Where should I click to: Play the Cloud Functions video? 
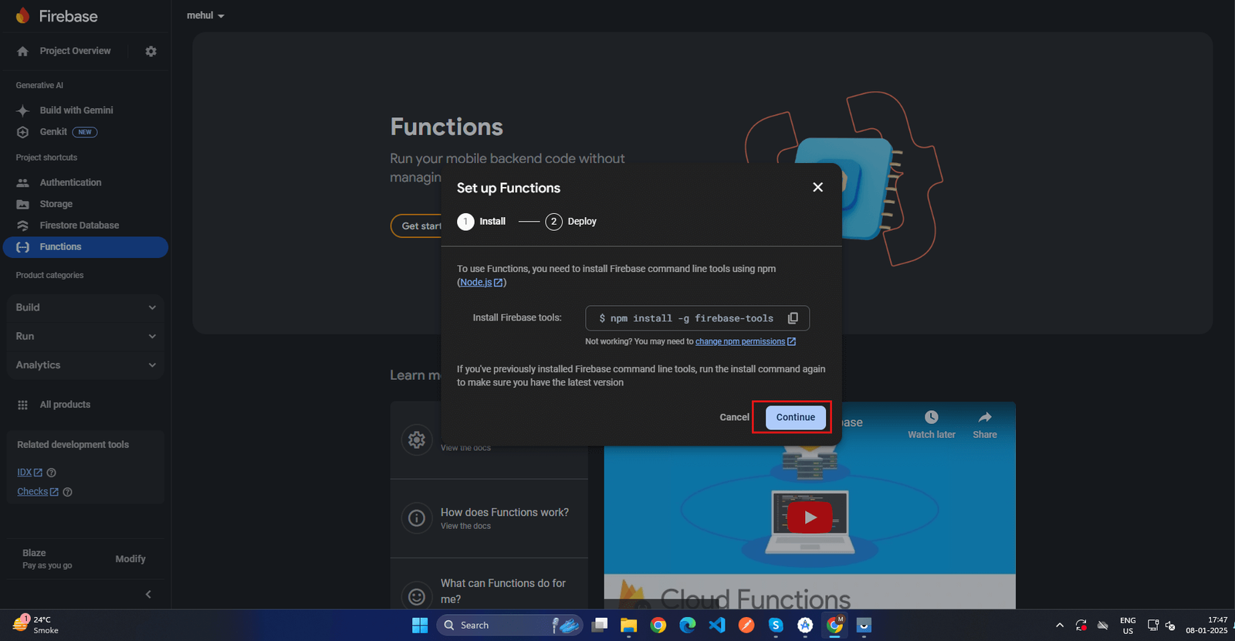(809, 517)
